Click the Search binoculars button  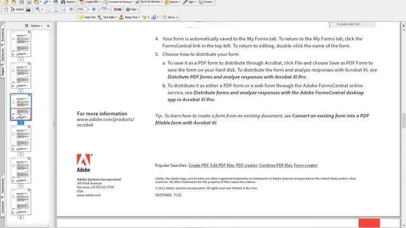click(68, 2)
